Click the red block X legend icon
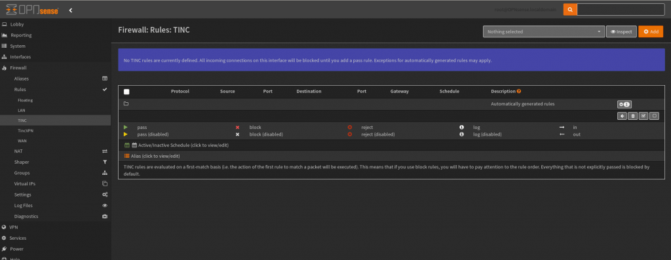This screenshot has height=260, width=671. pyautogui.click(x=237, y=128)
